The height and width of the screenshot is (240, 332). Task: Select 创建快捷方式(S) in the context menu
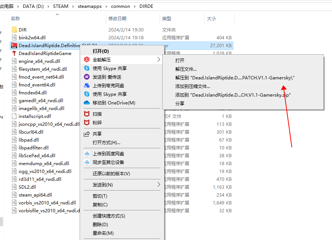(x=109, y=216)
